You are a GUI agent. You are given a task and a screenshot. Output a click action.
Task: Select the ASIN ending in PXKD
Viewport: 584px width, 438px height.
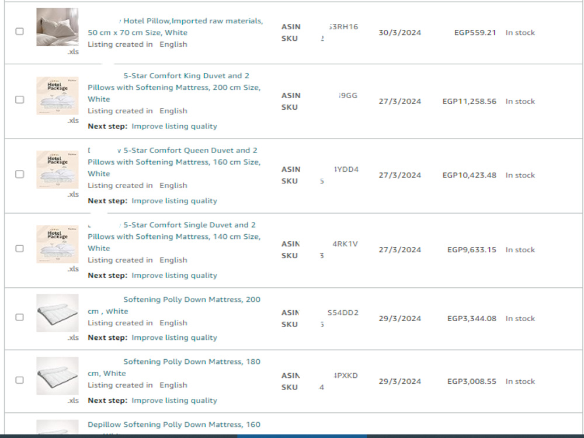coord(346,376)
